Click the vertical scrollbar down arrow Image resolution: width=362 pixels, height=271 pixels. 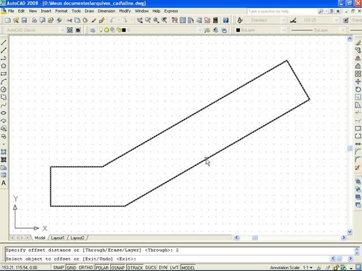tap(350, 232)
